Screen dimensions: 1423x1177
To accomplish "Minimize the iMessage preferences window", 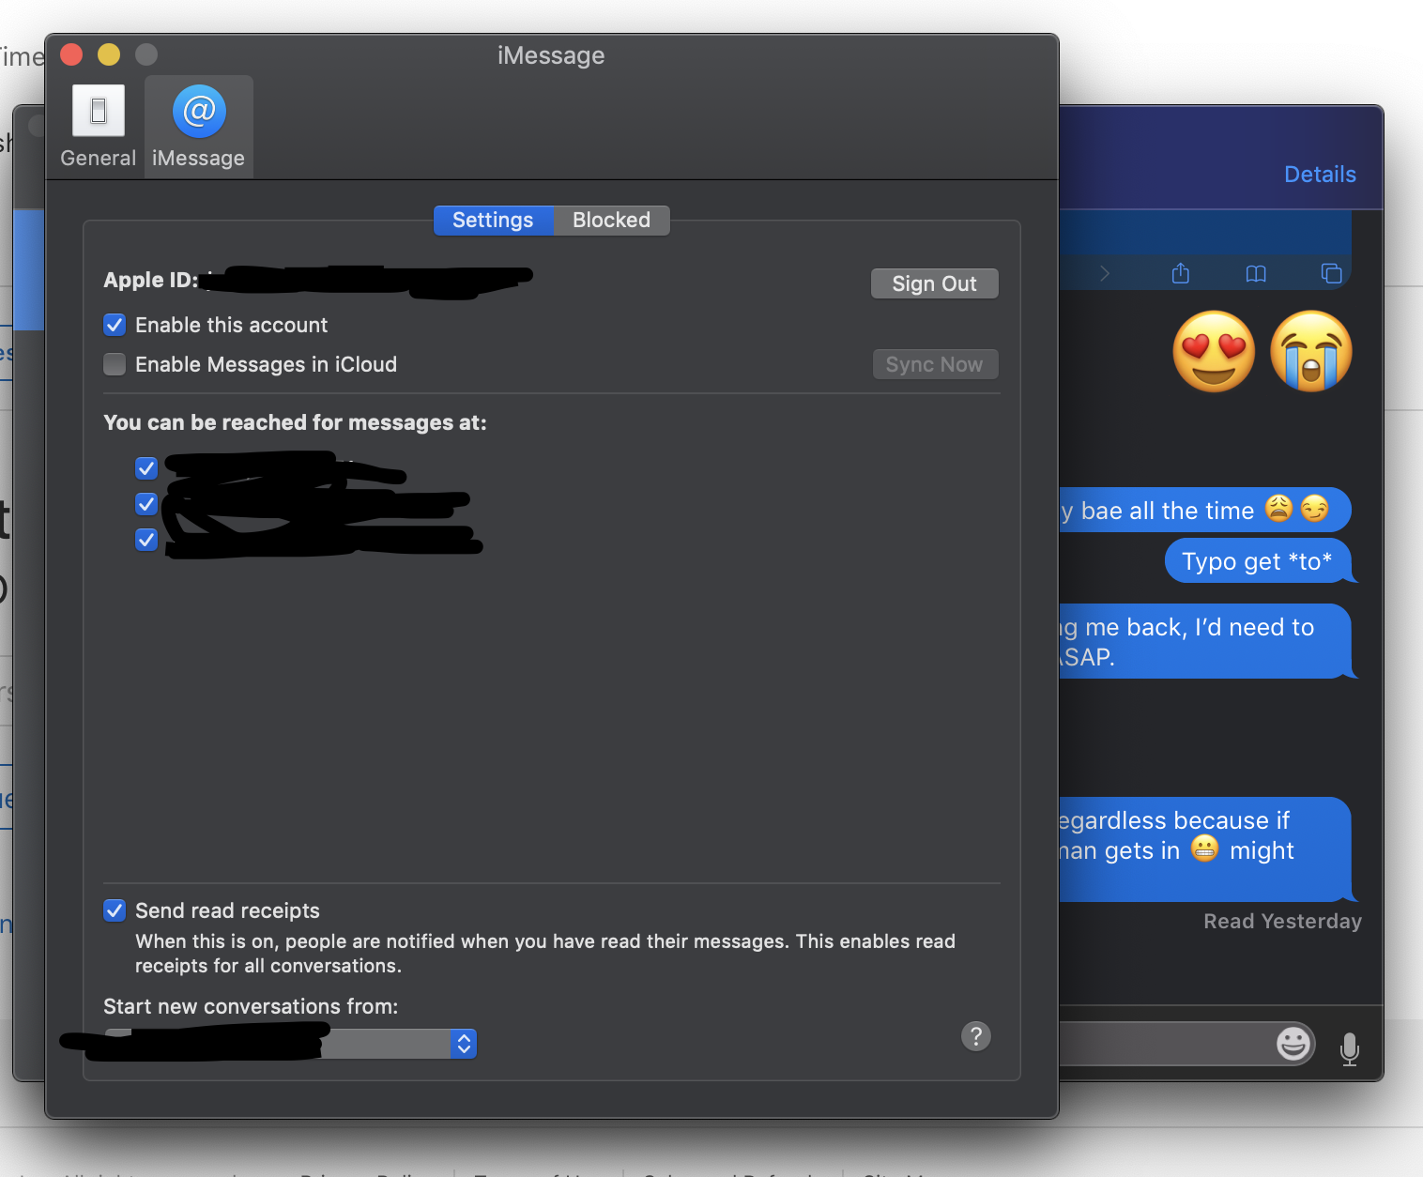I will pos(109,54).
